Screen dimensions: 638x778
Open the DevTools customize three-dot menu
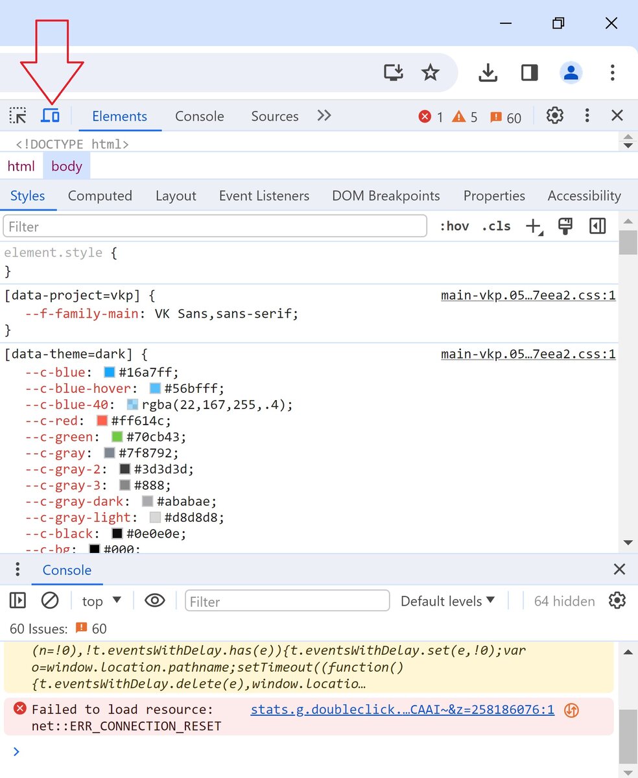coord(587,116)
